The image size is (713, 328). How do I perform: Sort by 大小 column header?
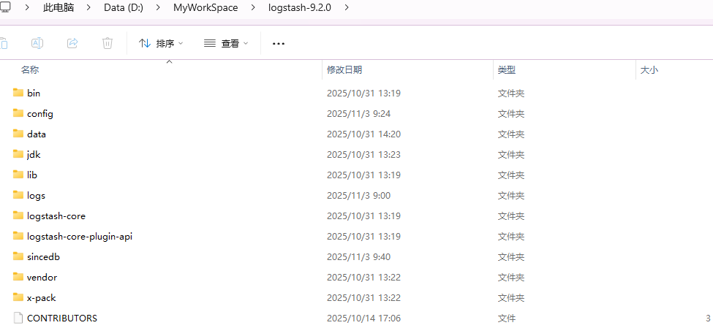click(649, 70)
